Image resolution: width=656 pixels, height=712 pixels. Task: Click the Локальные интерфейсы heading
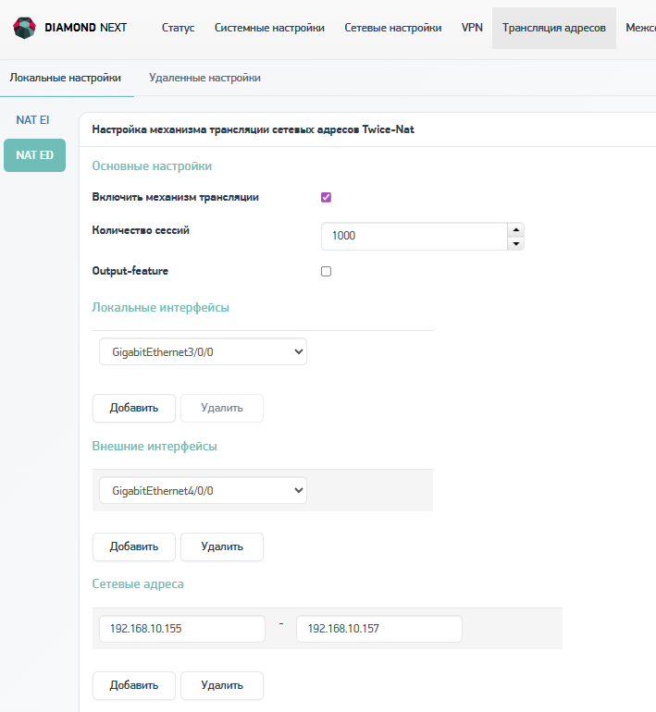[161, 307]
